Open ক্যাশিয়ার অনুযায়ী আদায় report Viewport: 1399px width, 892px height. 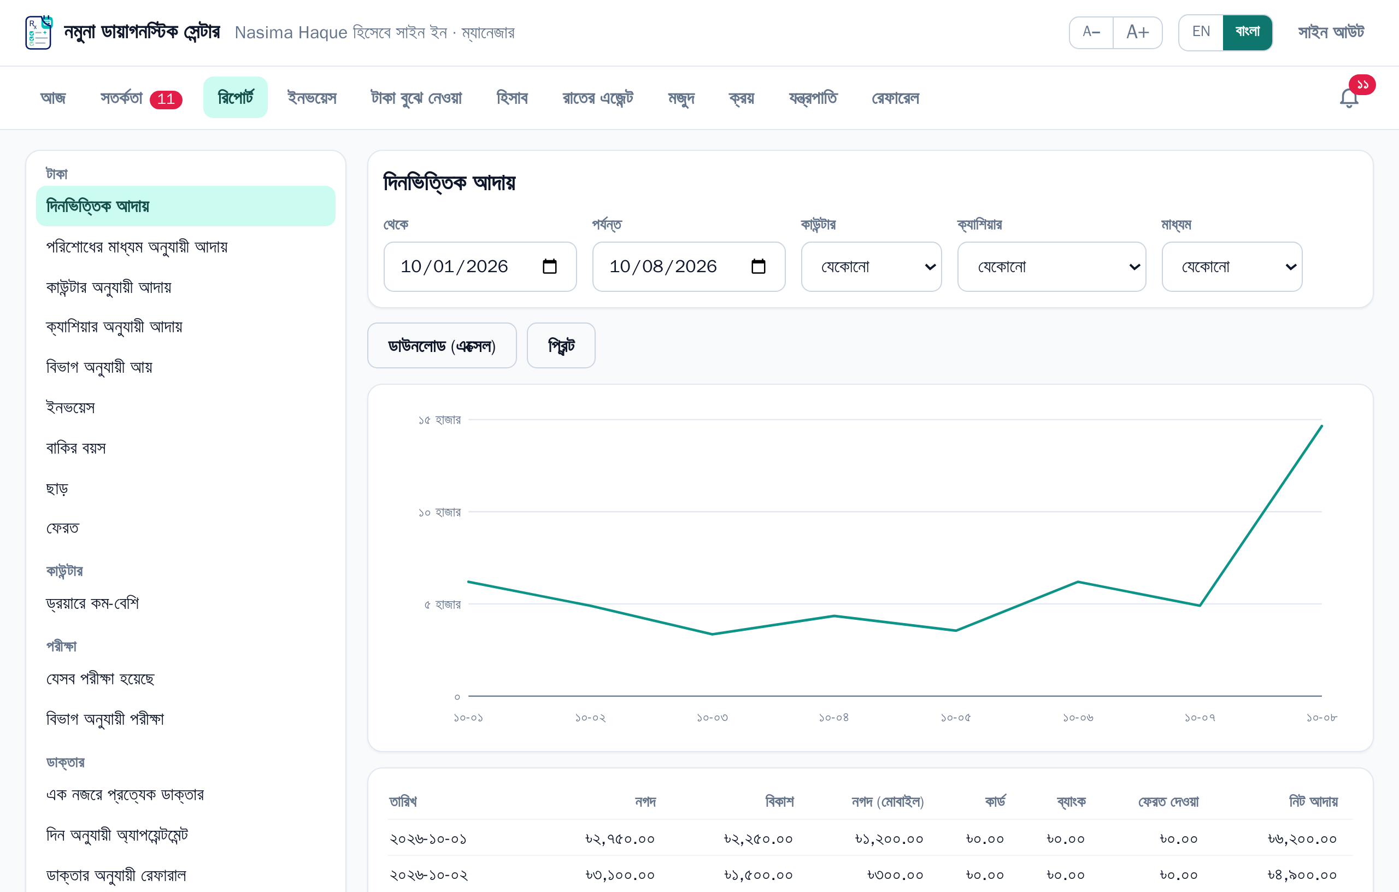click(185, 327)
